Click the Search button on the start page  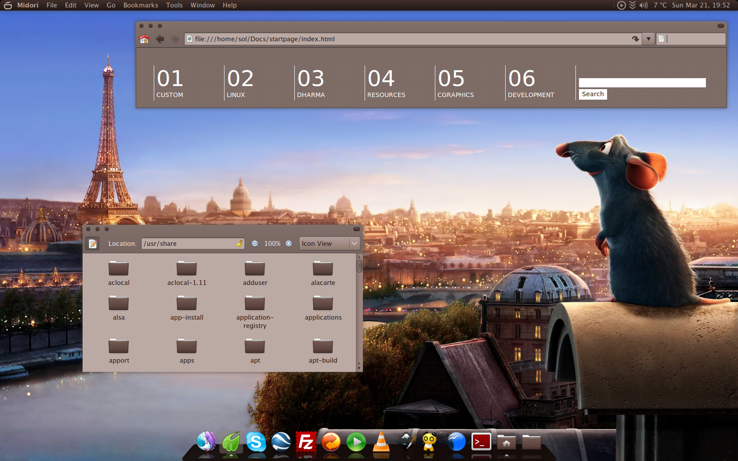pos(593,94)
